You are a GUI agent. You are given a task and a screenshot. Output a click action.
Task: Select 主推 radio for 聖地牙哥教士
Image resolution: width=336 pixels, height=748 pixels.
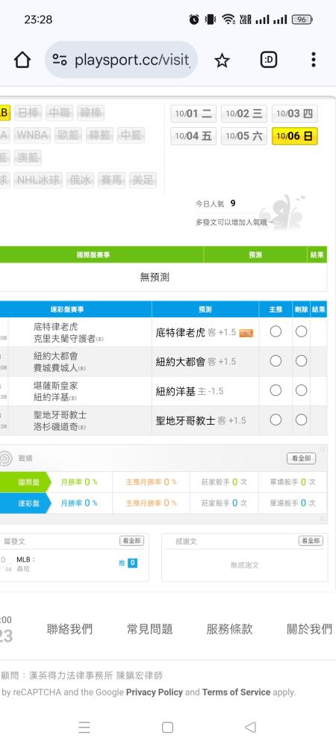point(276,420)
